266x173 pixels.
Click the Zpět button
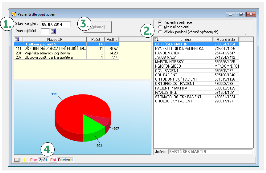43,160
